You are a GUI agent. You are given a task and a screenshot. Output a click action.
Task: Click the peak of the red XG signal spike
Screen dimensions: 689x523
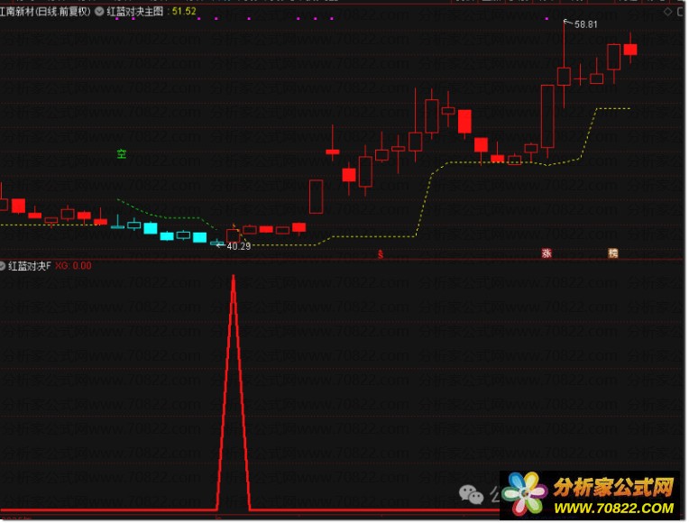click(234, 277)
